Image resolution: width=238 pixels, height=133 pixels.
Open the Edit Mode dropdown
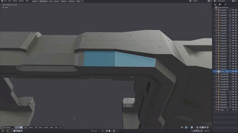8,127
